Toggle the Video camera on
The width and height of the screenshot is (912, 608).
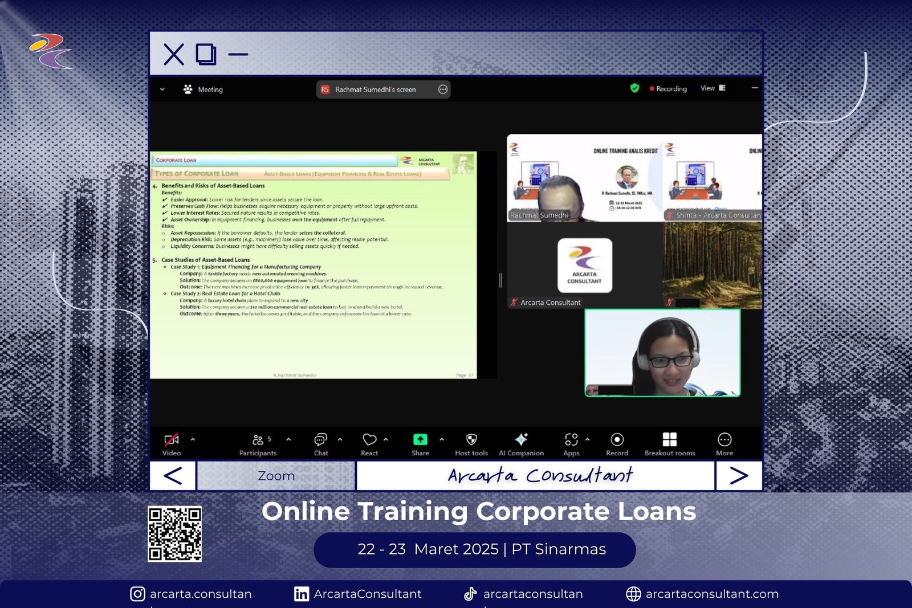(x=171, y=440)
